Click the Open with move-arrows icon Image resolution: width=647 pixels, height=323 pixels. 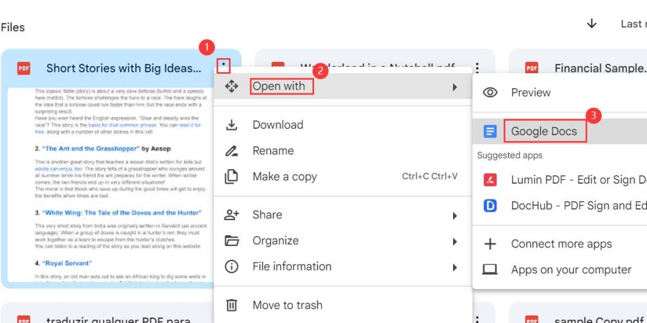click(x=231, y=86)
